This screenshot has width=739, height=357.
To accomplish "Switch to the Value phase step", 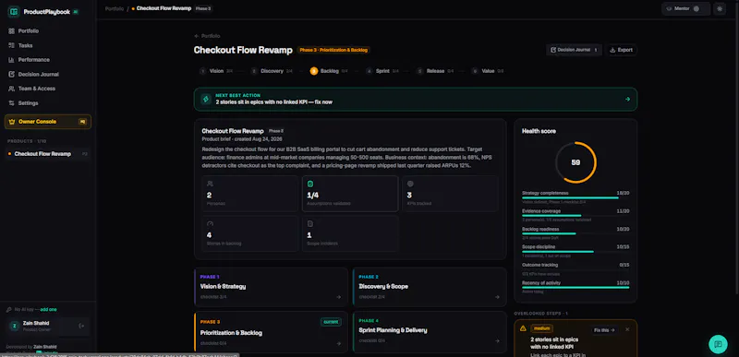I will (488, 71).
